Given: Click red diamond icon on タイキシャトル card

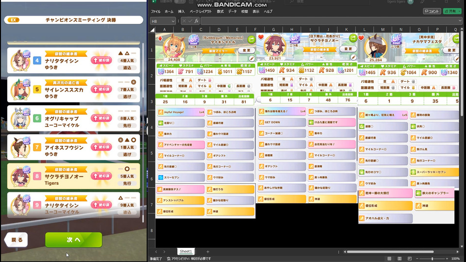Looking at the screenshot, I should (160, 39).
